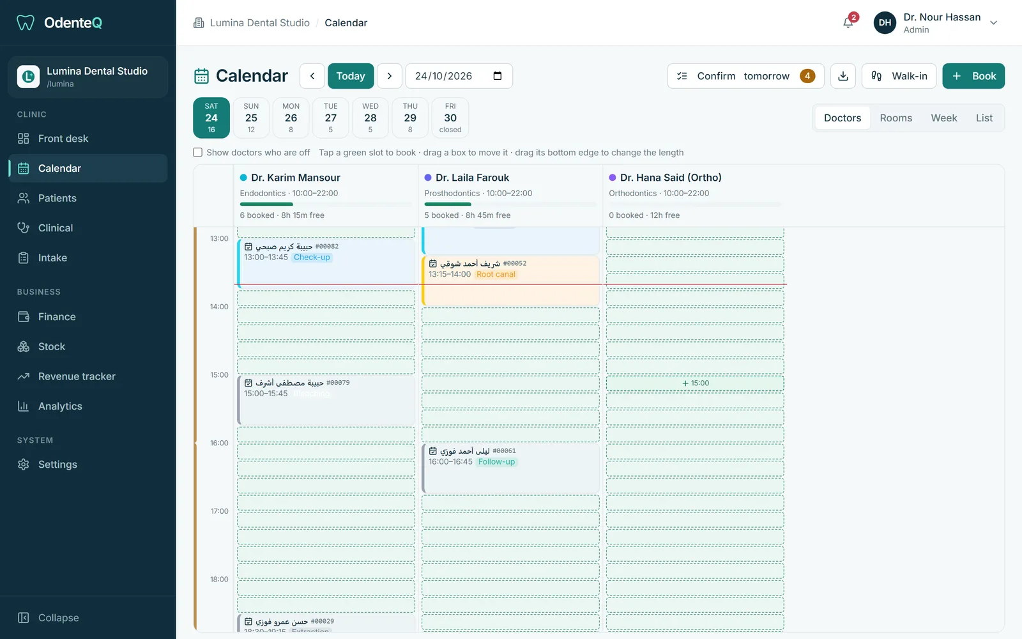This screenshot has width=1022, height=639.
Task: Click the Today button
Action: 351,76
